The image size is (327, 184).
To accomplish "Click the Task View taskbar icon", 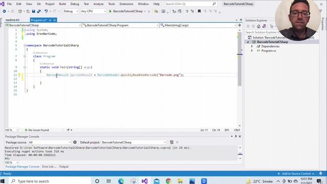I will 109,181.
